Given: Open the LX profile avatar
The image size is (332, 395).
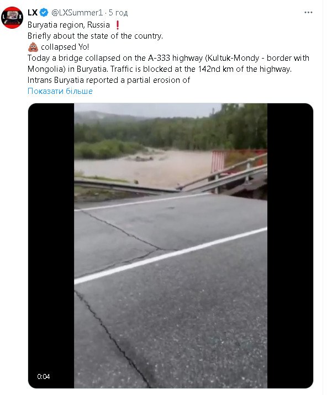Looking at the screenshot, I should click(12, 18).
